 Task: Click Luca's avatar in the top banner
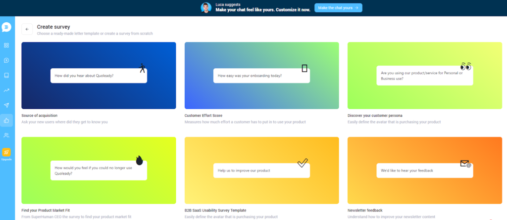[206, 8]
